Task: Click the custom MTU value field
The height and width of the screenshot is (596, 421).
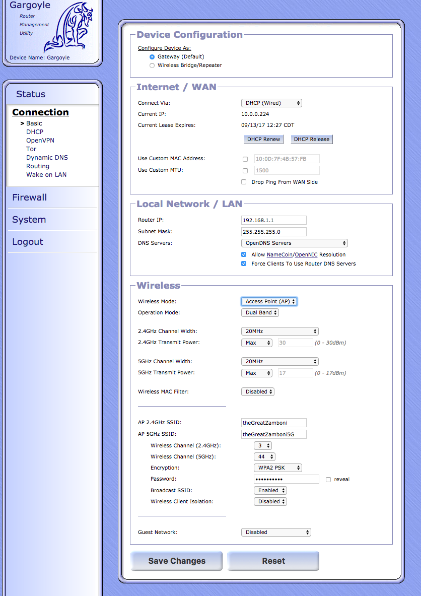Action: click(x=287, y=170)
